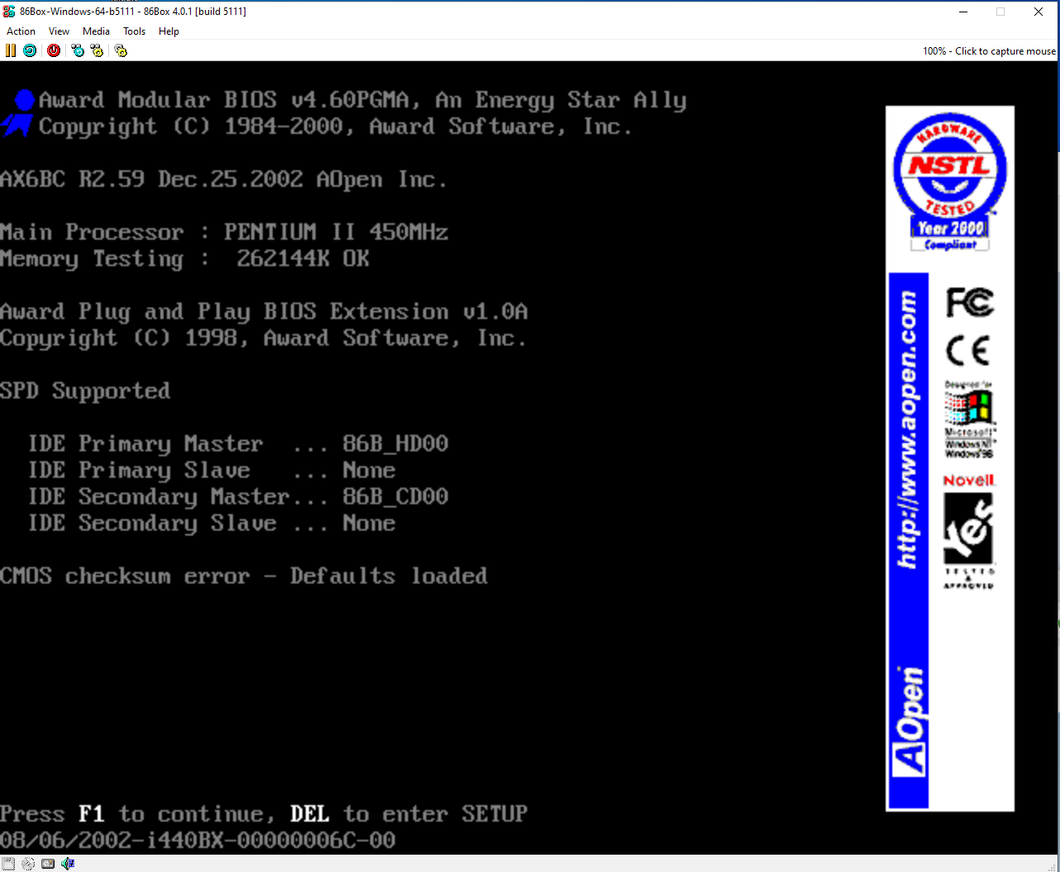Screen dimensions: 1060x872
Task: Open the Tools menu
Action: (135, 31)
